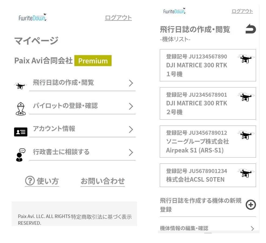266x243 pixels.
Task: Open the お問い合わせ link
Action: coord(103,181)
